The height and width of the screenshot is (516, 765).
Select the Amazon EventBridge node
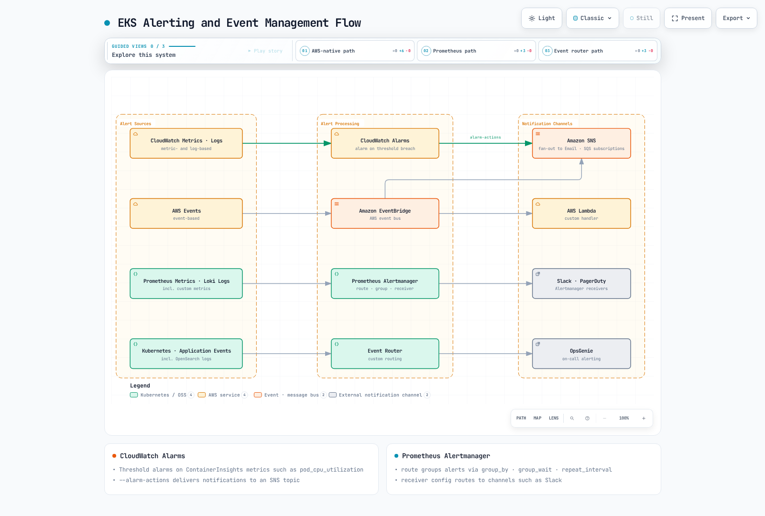[385, 214]
